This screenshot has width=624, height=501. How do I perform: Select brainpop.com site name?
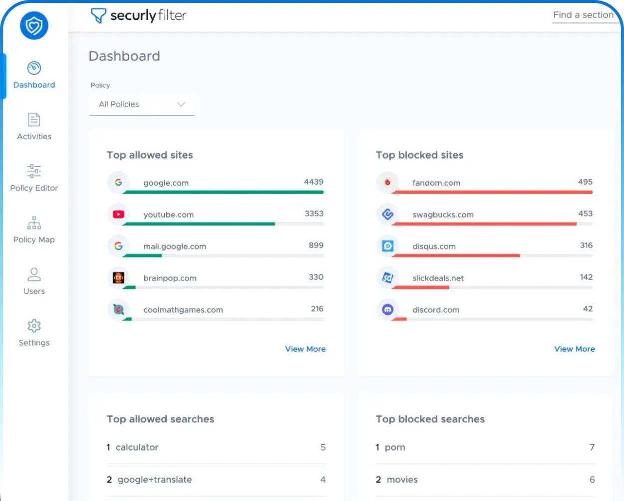pyautogui.click(x=170, y=278)
